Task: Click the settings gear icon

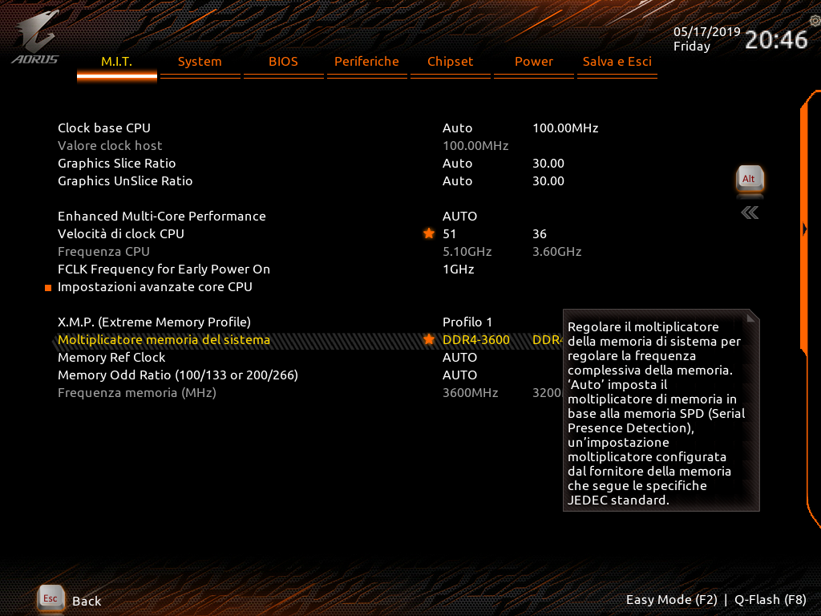Action: [815, 21]
